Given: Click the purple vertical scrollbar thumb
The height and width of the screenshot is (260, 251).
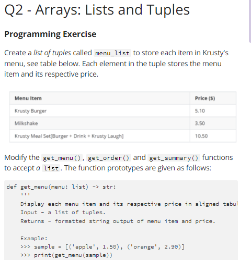Looking at the screenshot, I should [250, 21].
